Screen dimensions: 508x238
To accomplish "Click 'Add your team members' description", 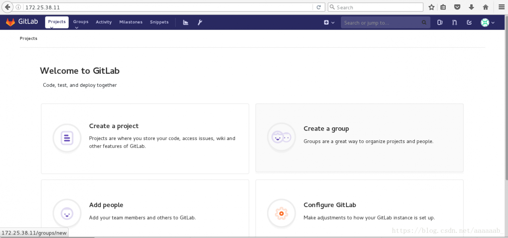I will tap(142, 217).
